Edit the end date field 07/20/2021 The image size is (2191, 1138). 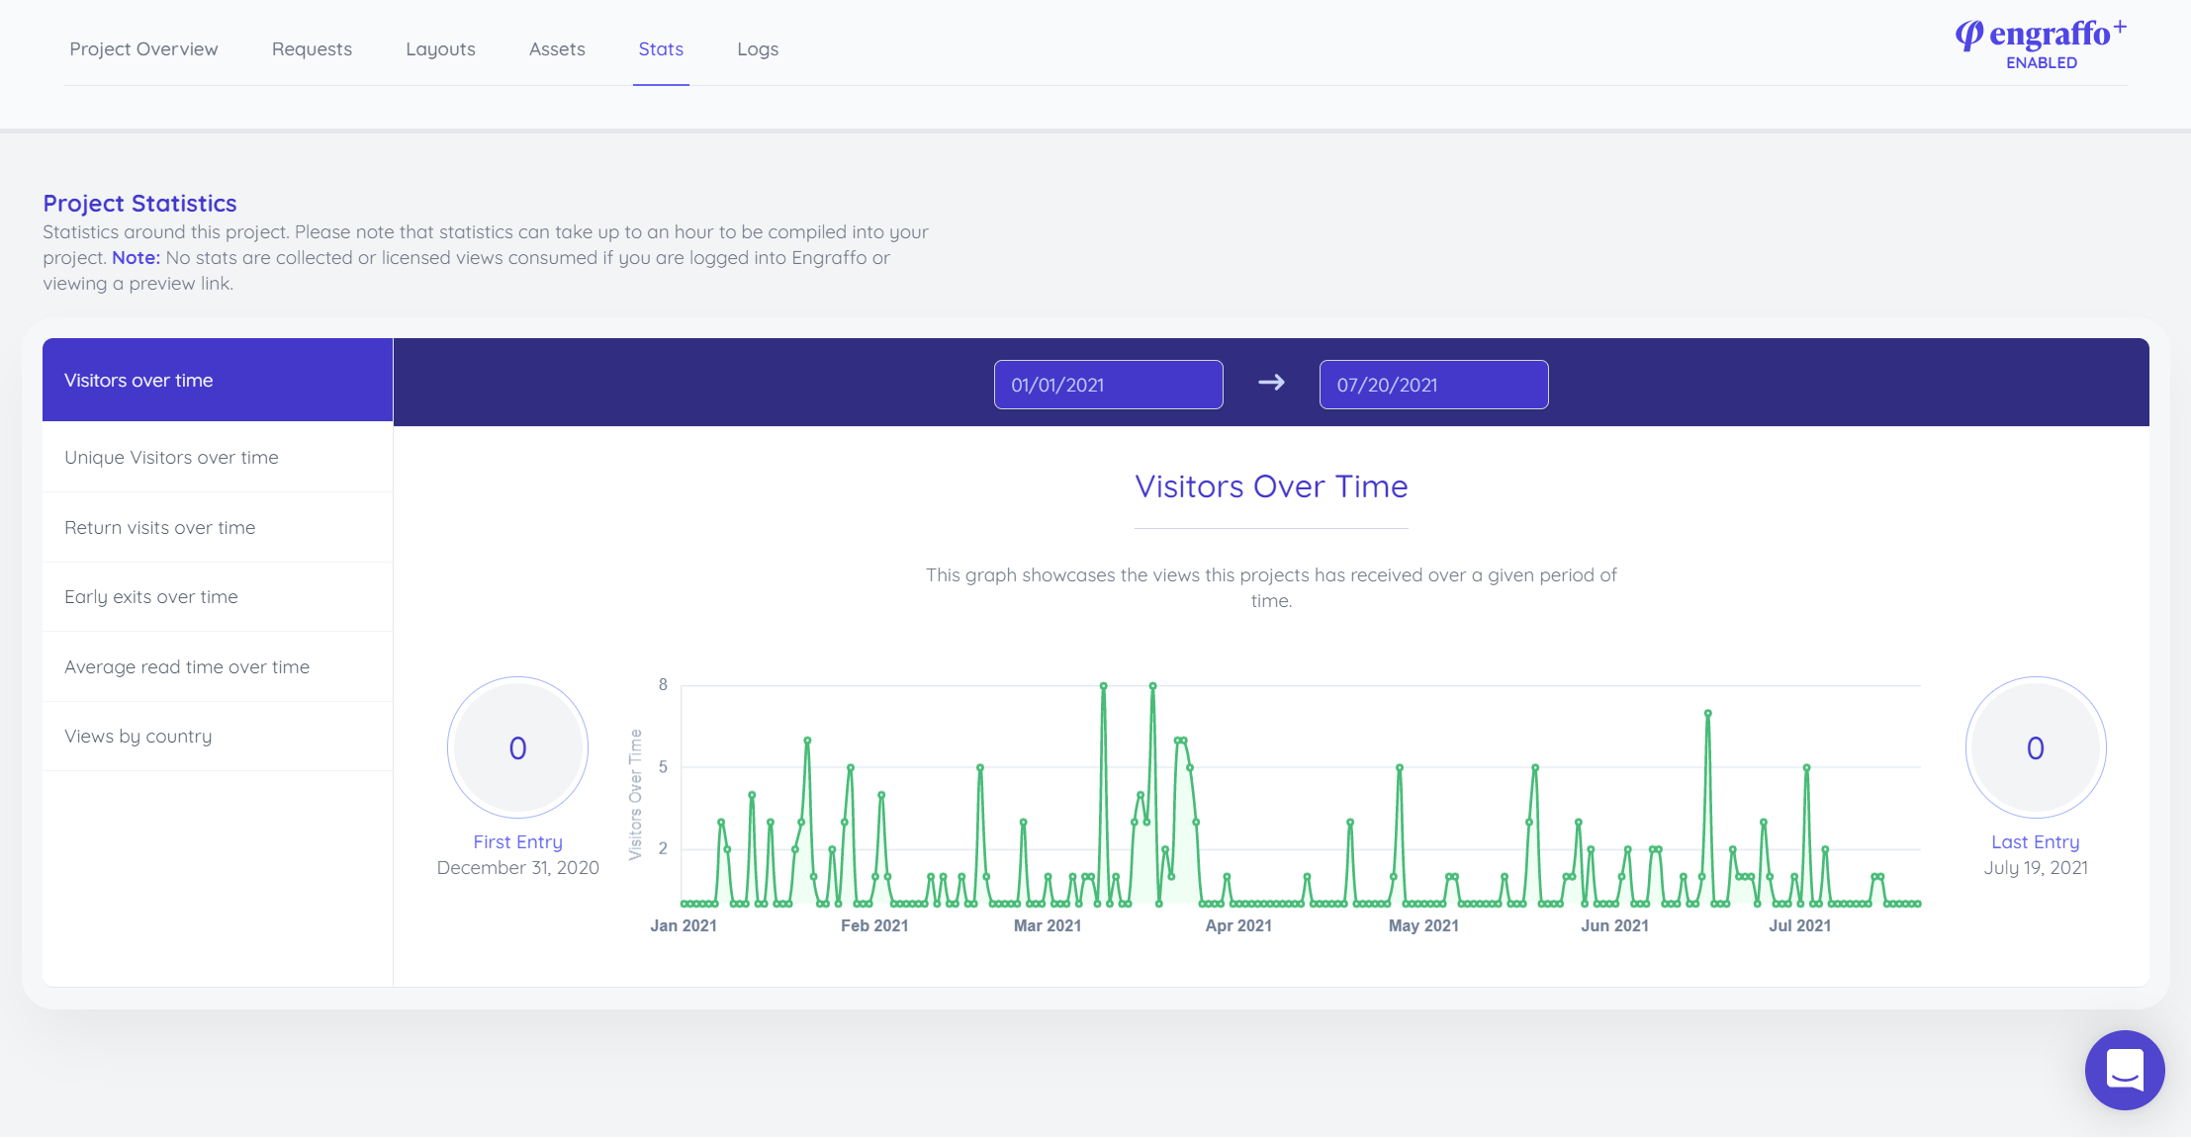tap(1433, 385)
